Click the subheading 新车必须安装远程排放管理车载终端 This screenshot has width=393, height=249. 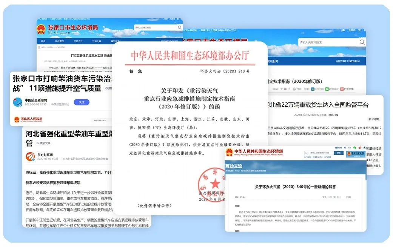[x=53, y=183]
